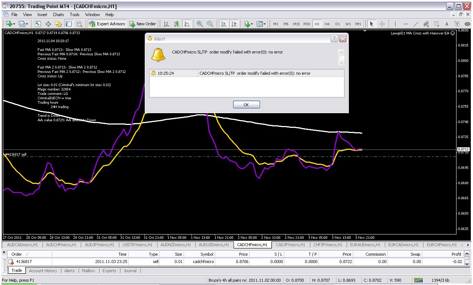Click the alert message scroll-up arrow
This screenshot has height=285, width=473.
point(341,52)
